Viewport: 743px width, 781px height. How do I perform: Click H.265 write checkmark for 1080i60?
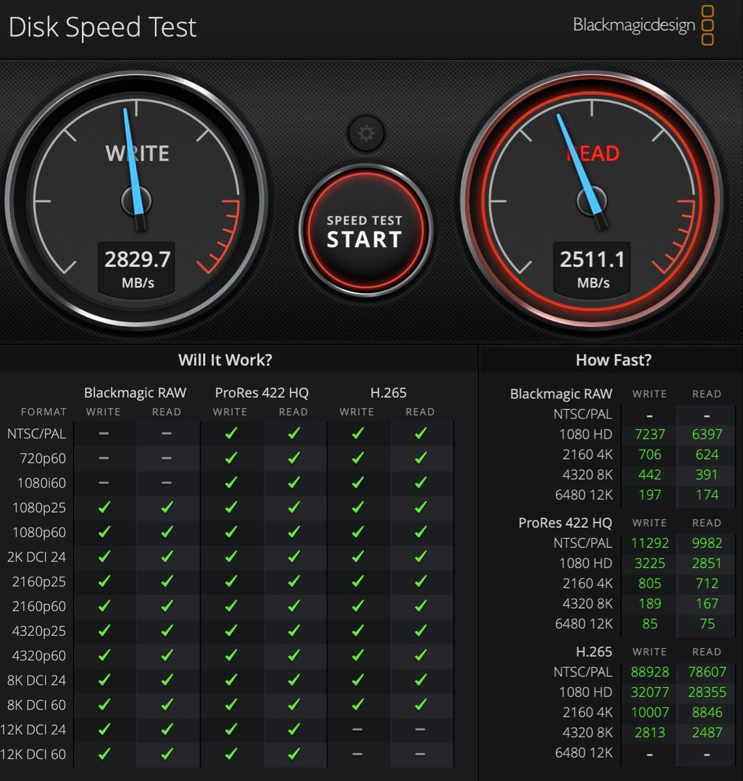pyautogui.click(x=357, y=482)
